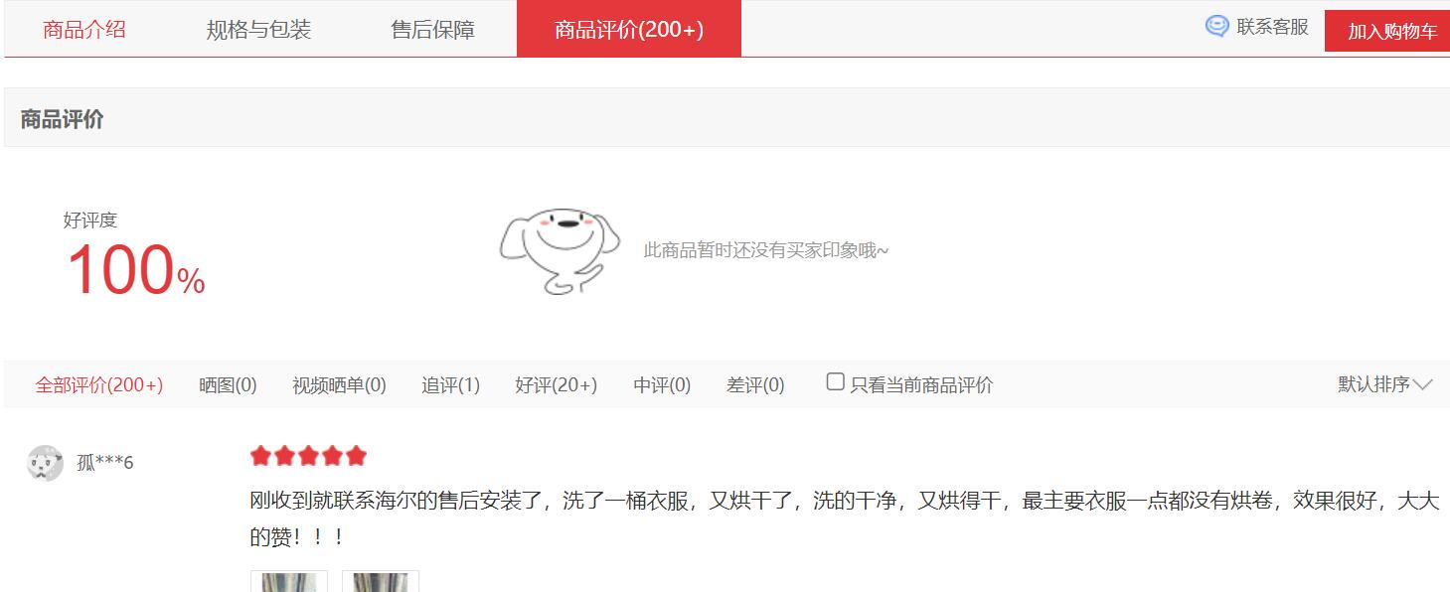Filter by 好评(20+) reviews
The width and height of the screenshot is (1450, 592).
(556, 385)
